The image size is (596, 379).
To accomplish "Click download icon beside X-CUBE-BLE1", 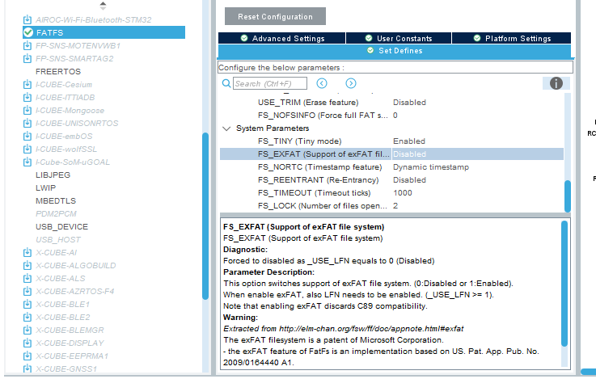I will 27,304.
